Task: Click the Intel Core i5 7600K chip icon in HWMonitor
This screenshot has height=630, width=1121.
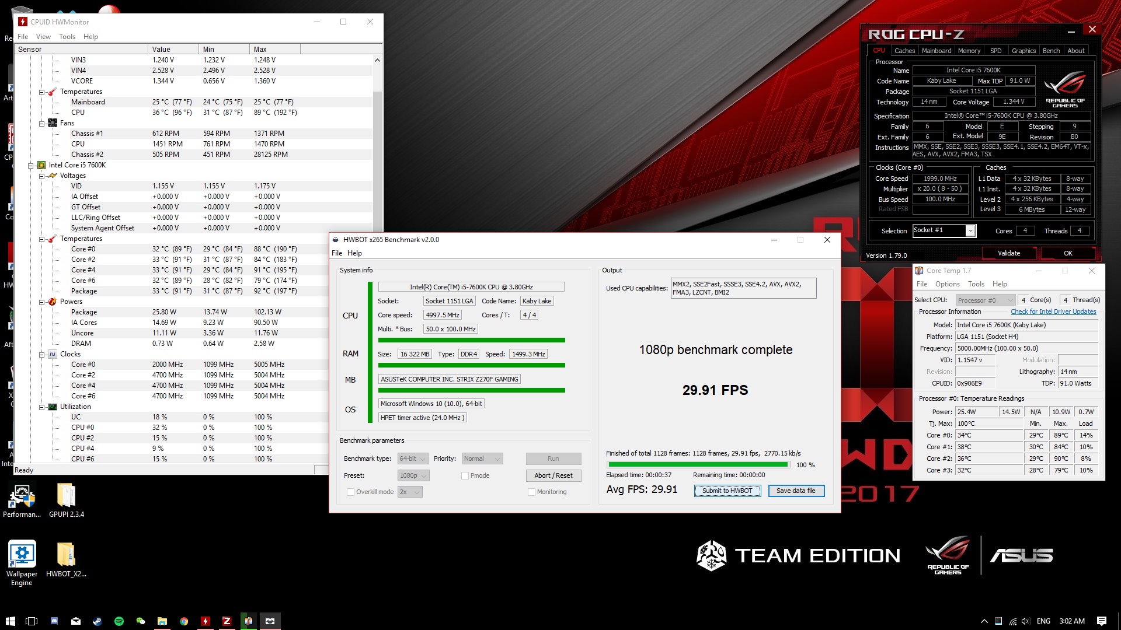Action: (x=41, y=165)
